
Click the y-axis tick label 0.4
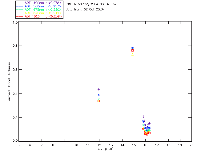pos(15,94)
